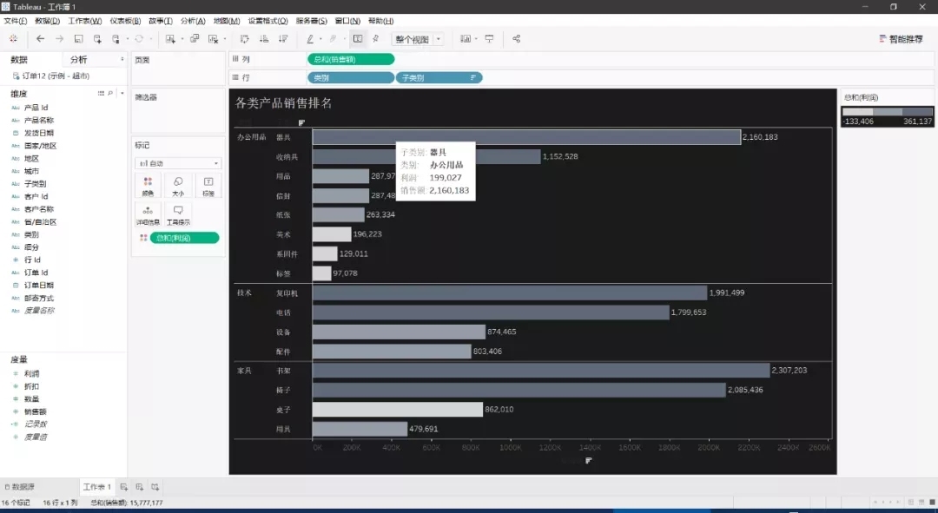This screenshot has width=938, height=513.
Task: Click the show/hide cards toolbar icon
Action: (x=466, y=39)
